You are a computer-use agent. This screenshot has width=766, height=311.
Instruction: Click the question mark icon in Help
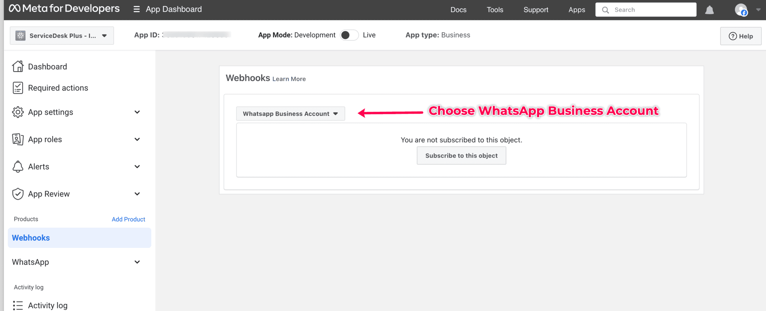[x=733, y=36]
